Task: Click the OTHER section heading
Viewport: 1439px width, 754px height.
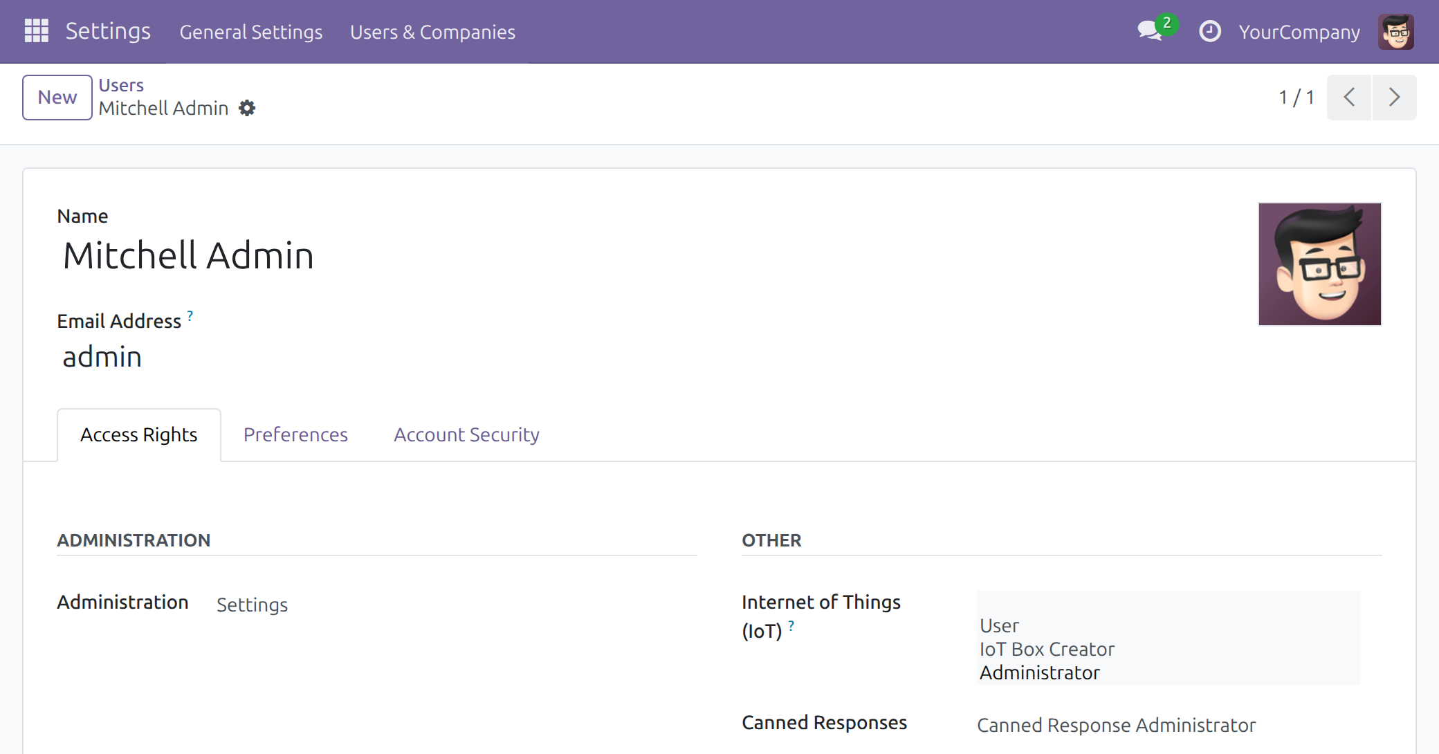Action: [771, 540]
